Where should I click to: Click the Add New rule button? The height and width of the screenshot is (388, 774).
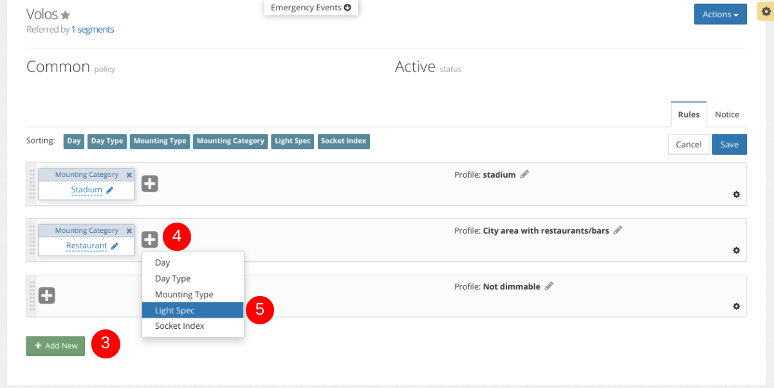tap(55, 346)
